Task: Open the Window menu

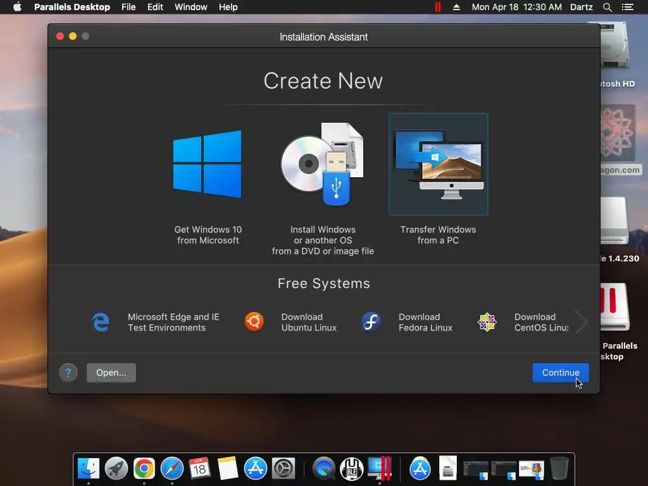Action: [191, 7]
